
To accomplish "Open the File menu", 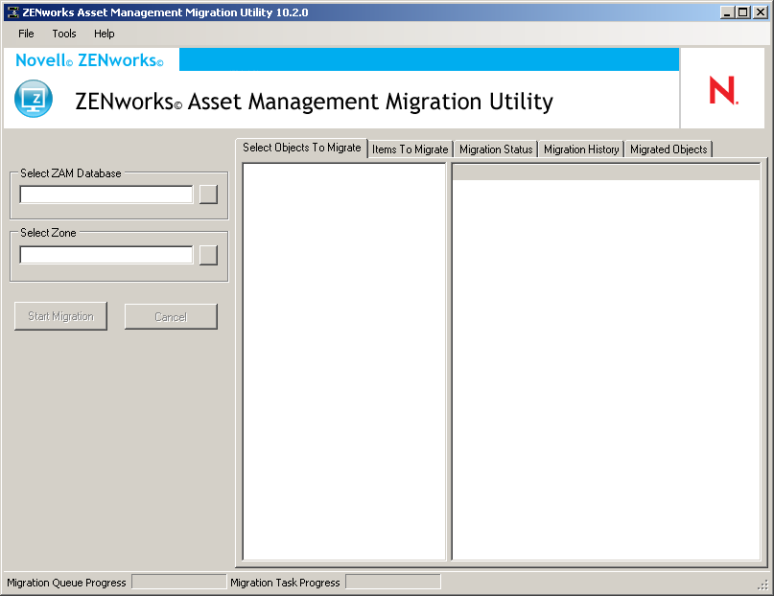I will coord(26,34).
